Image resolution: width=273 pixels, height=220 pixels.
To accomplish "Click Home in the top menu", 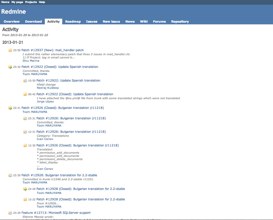I will (5, 2).
